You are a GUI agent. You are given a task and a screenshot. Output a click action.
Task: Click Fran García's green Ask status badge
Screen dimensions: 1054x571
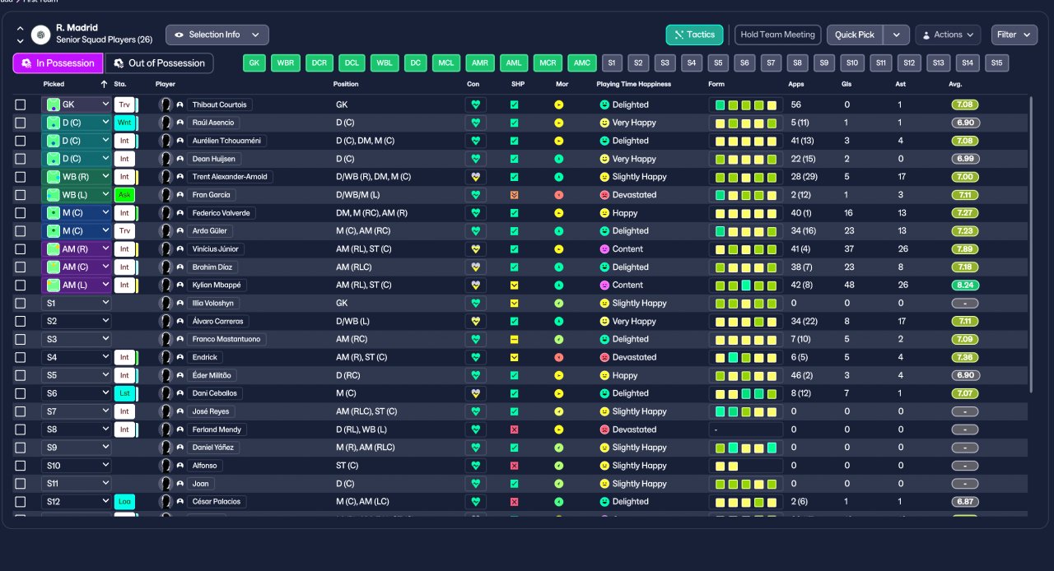coord(124,195)
